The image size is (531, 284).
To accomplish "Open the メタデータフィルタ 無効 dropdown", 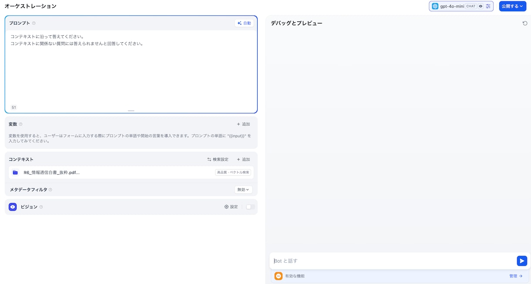I will [x=243, y=190].
